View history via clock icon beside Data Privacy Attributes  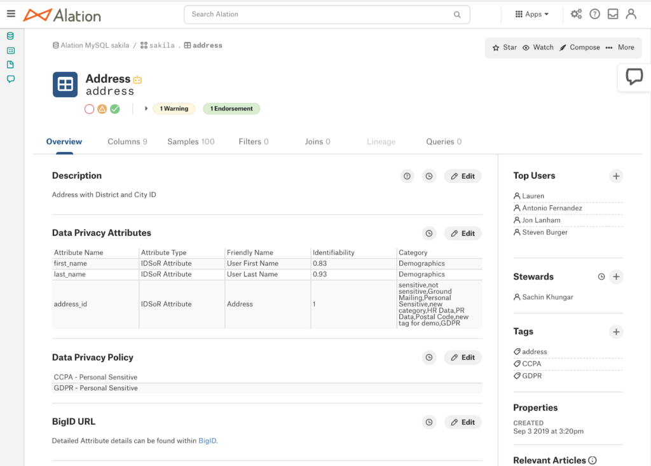[x=429, y=233]
